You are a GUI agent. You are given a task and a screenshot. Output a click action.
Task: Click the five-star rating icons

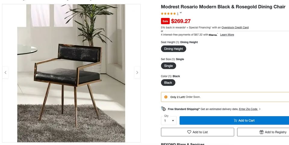[x=168, y=14]
